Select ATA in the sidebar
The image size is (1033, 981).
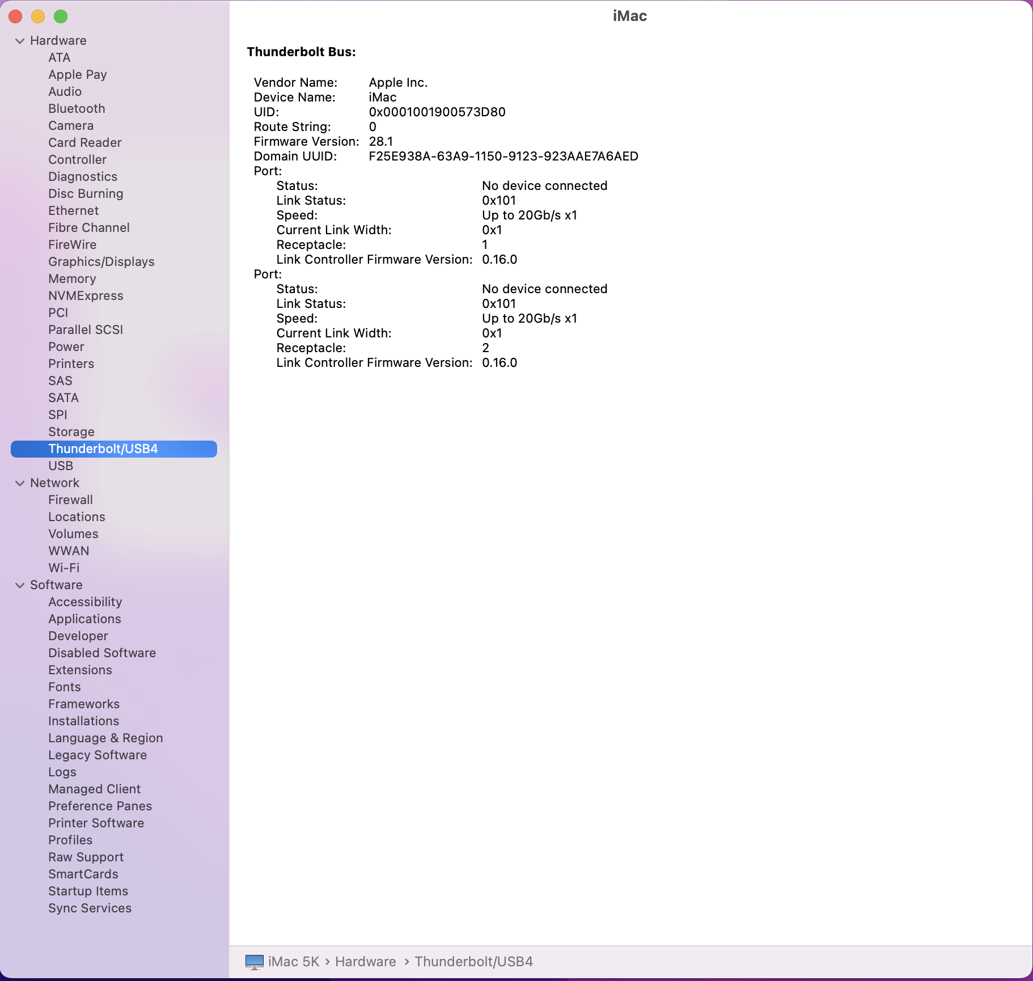pos(60,58)
